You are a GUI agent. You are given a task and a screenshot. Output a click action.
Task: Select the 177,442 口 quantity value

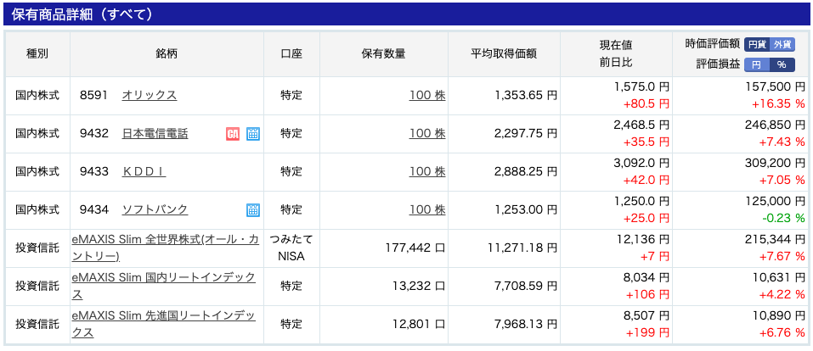click(x=415, y=248)
